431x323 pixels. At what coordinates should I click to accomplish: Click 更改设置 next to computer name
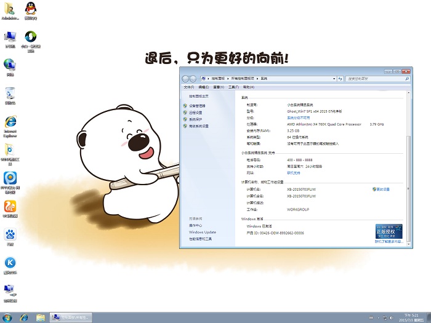click(x=383, y=189)
